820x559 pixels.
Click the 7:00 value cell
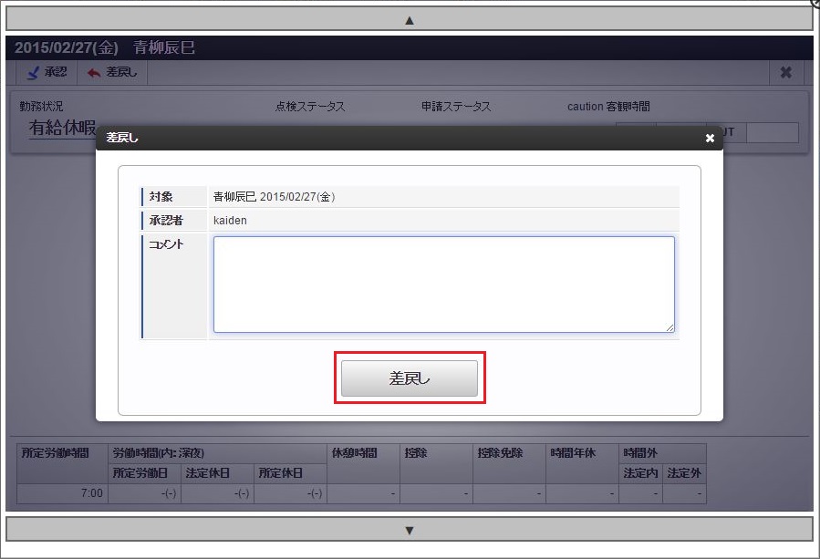62,493
